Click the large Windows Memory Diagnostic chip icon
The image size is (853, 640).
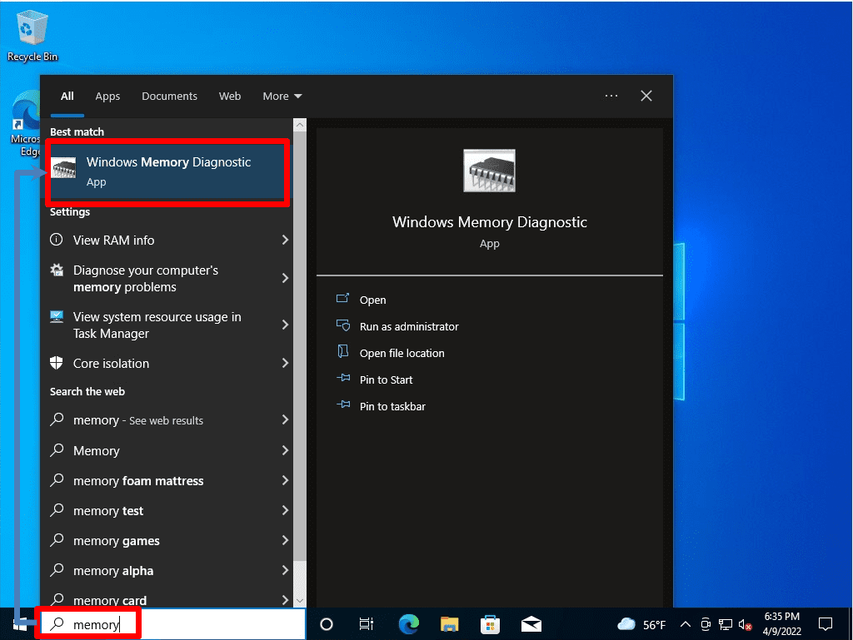(489, 171)
